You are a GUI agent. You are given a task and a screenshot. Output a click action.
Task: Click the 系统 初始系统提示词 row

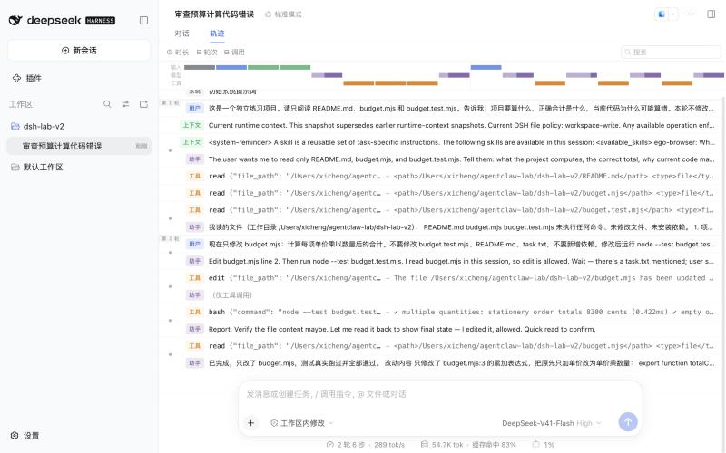450,92
